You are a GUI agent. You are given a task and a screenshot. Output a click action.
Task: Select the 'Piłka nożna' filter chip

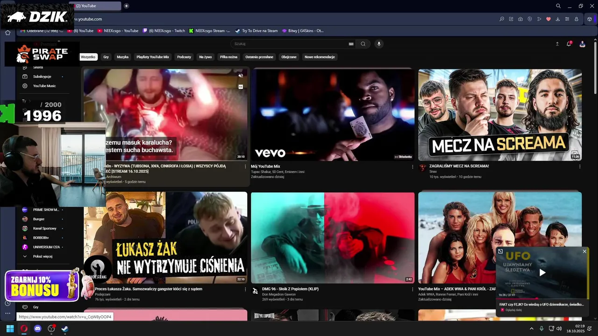tap(228, 57)
